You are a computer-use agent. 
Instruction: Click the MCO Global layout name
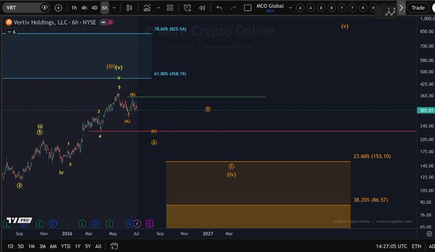[270, 6]
